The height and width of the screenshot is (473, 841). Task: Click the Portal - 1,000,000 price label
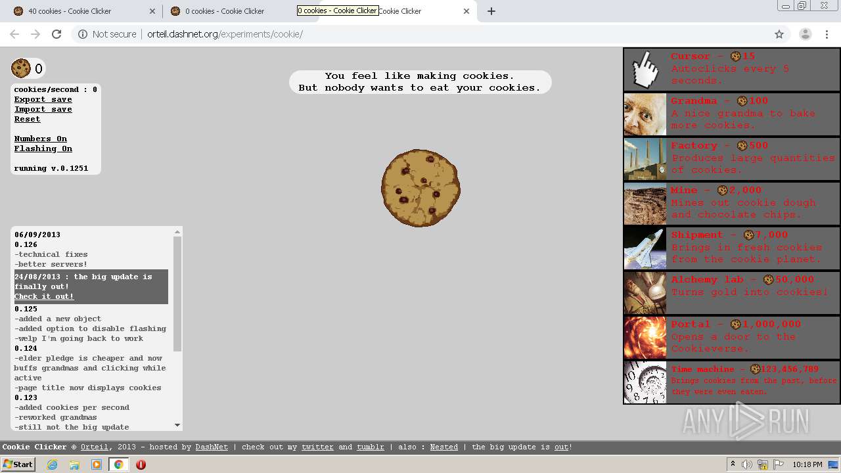[736, 324]
